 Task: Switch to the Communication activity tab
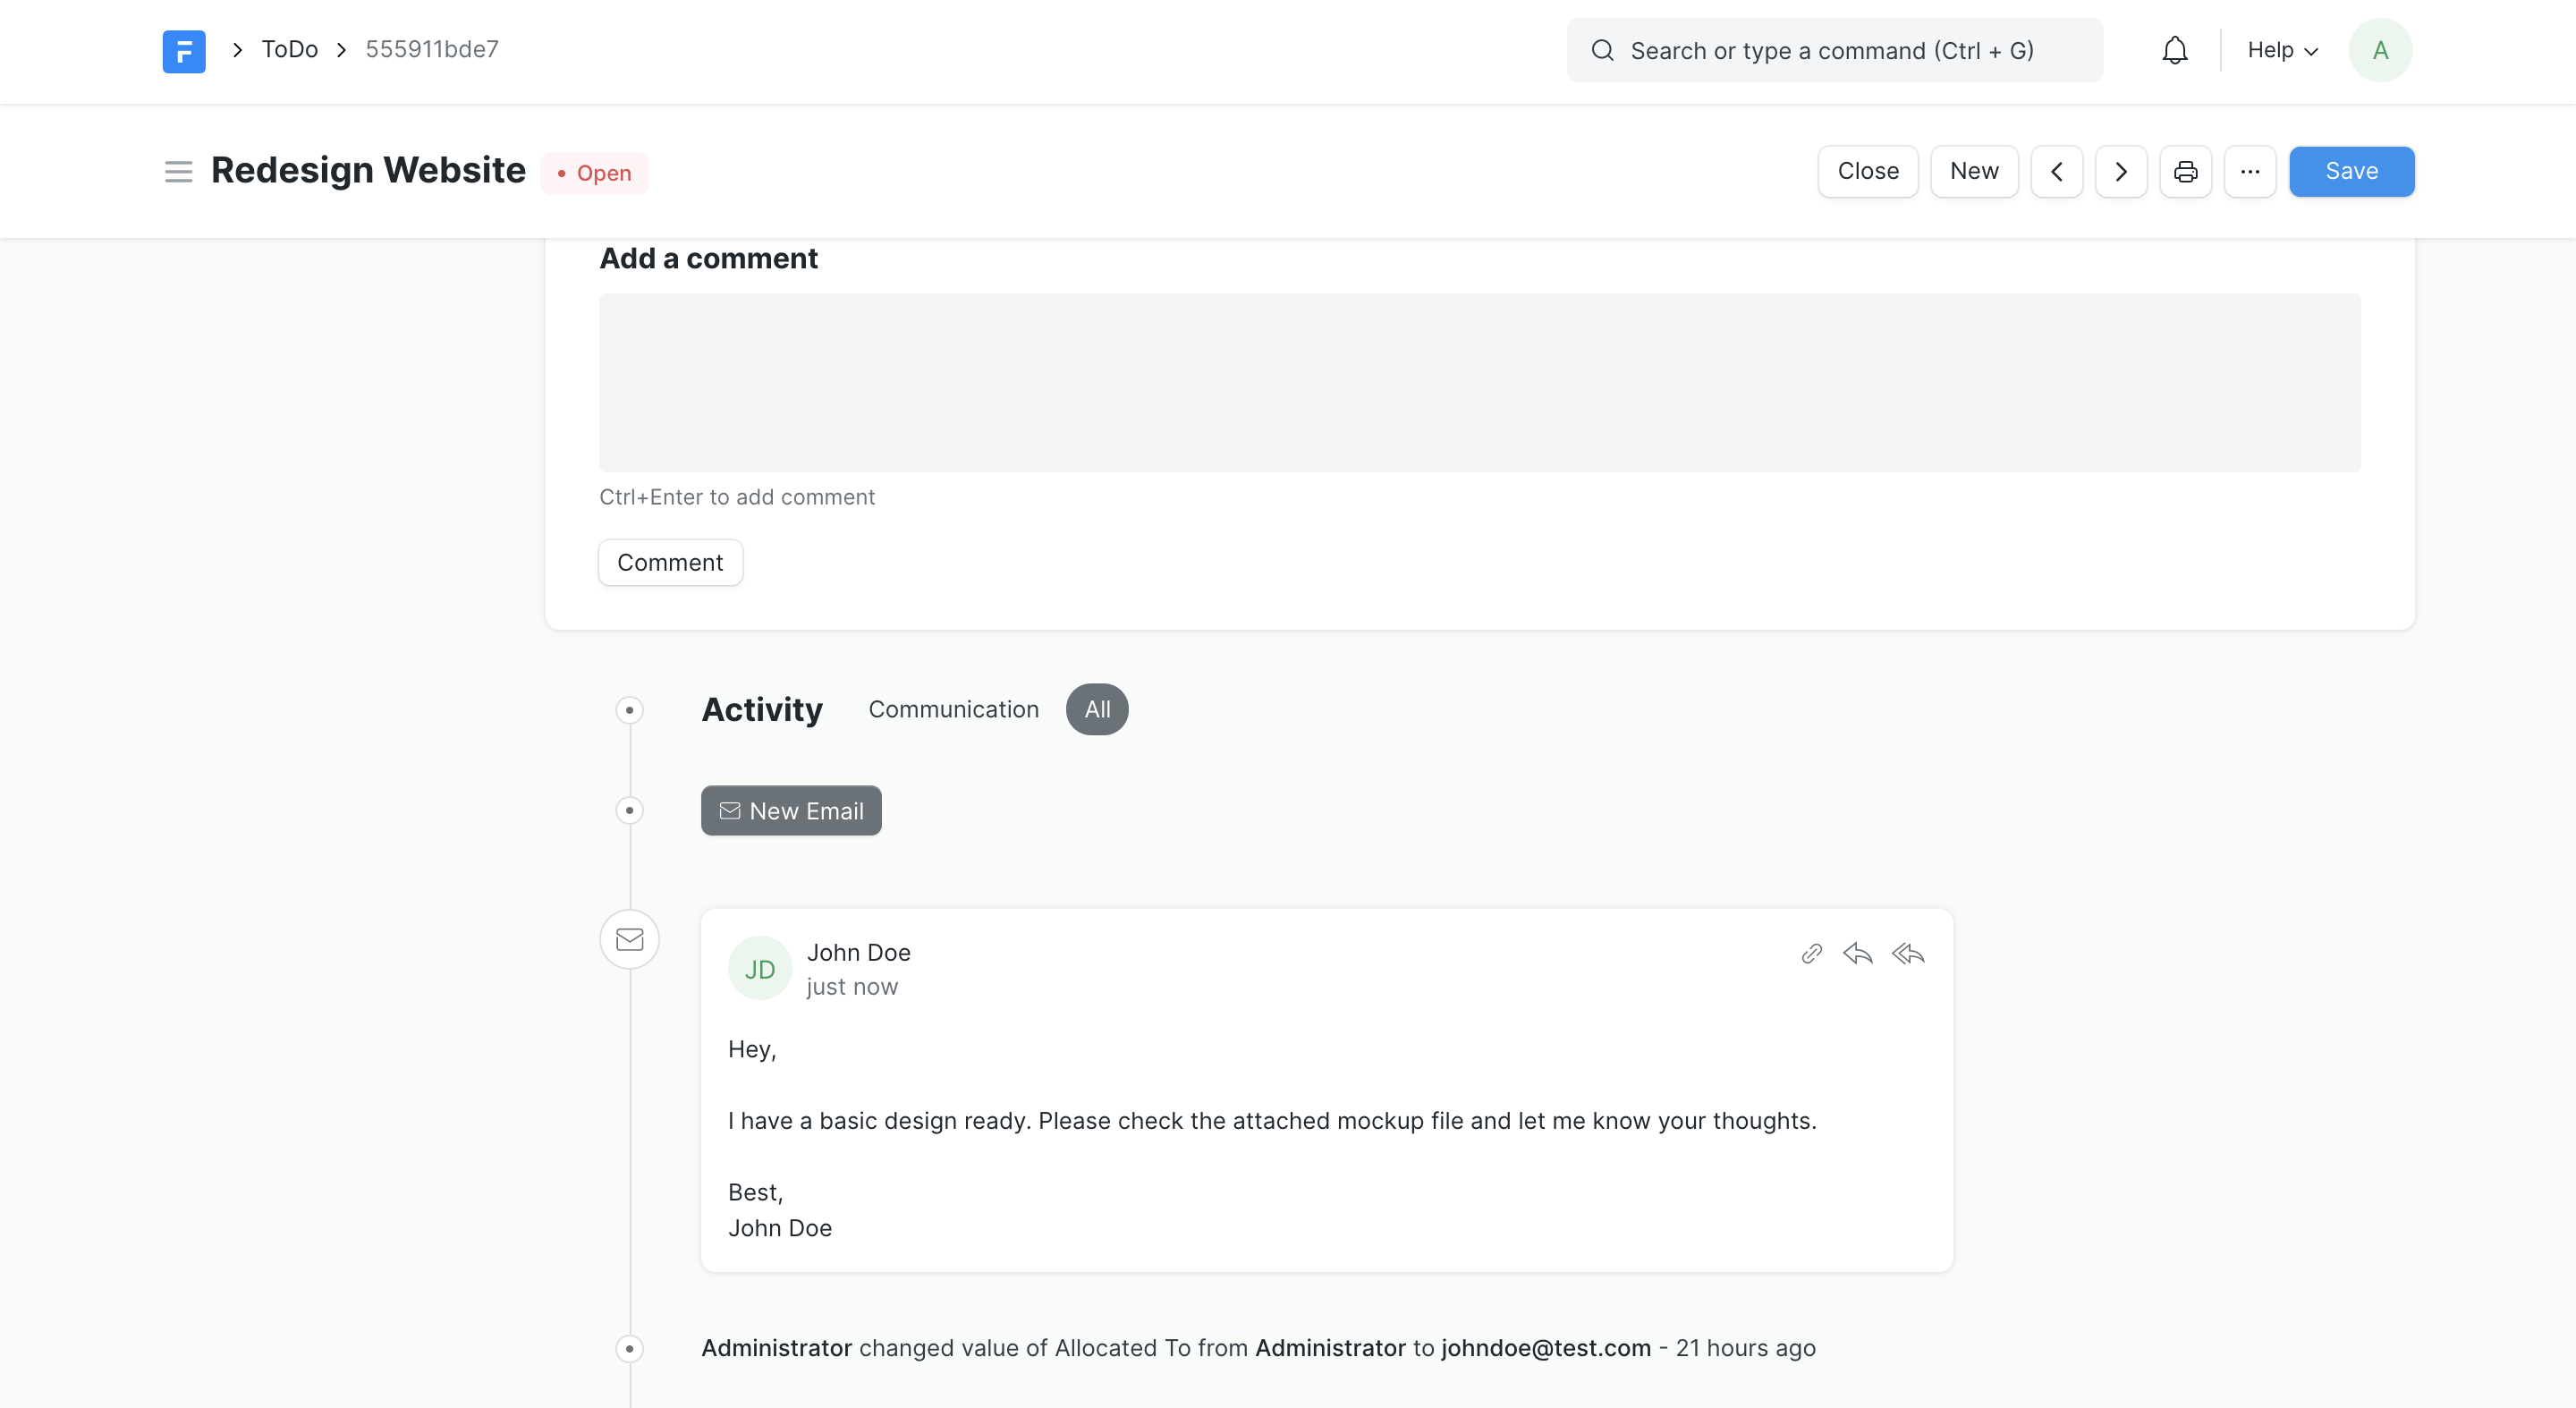coord(953,709)
